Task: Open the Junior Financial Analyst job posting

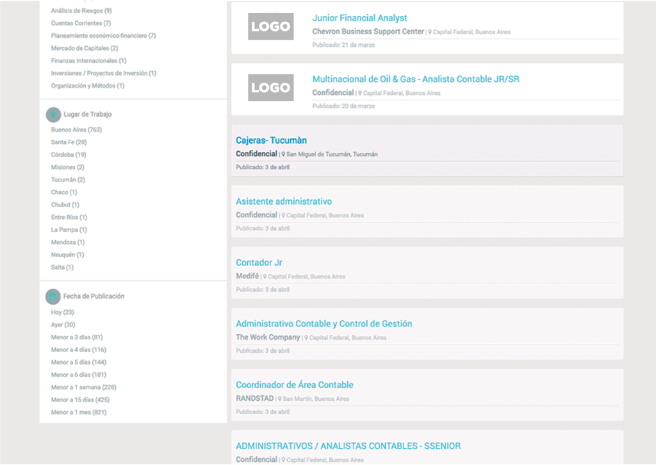Action: click(359, 18)
